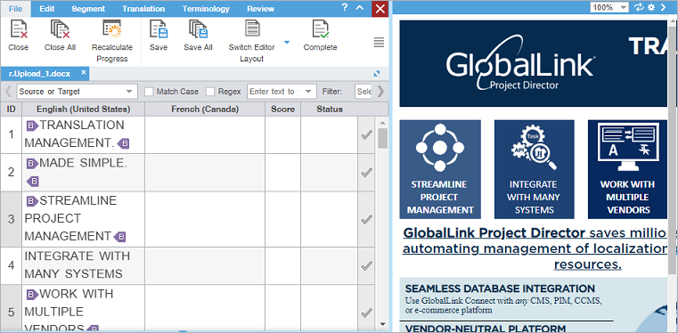Click the Close All icon
The image size is (678, 333).
coord(60,30)
